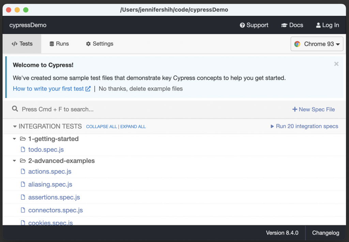Open How to write your first test

52,89
